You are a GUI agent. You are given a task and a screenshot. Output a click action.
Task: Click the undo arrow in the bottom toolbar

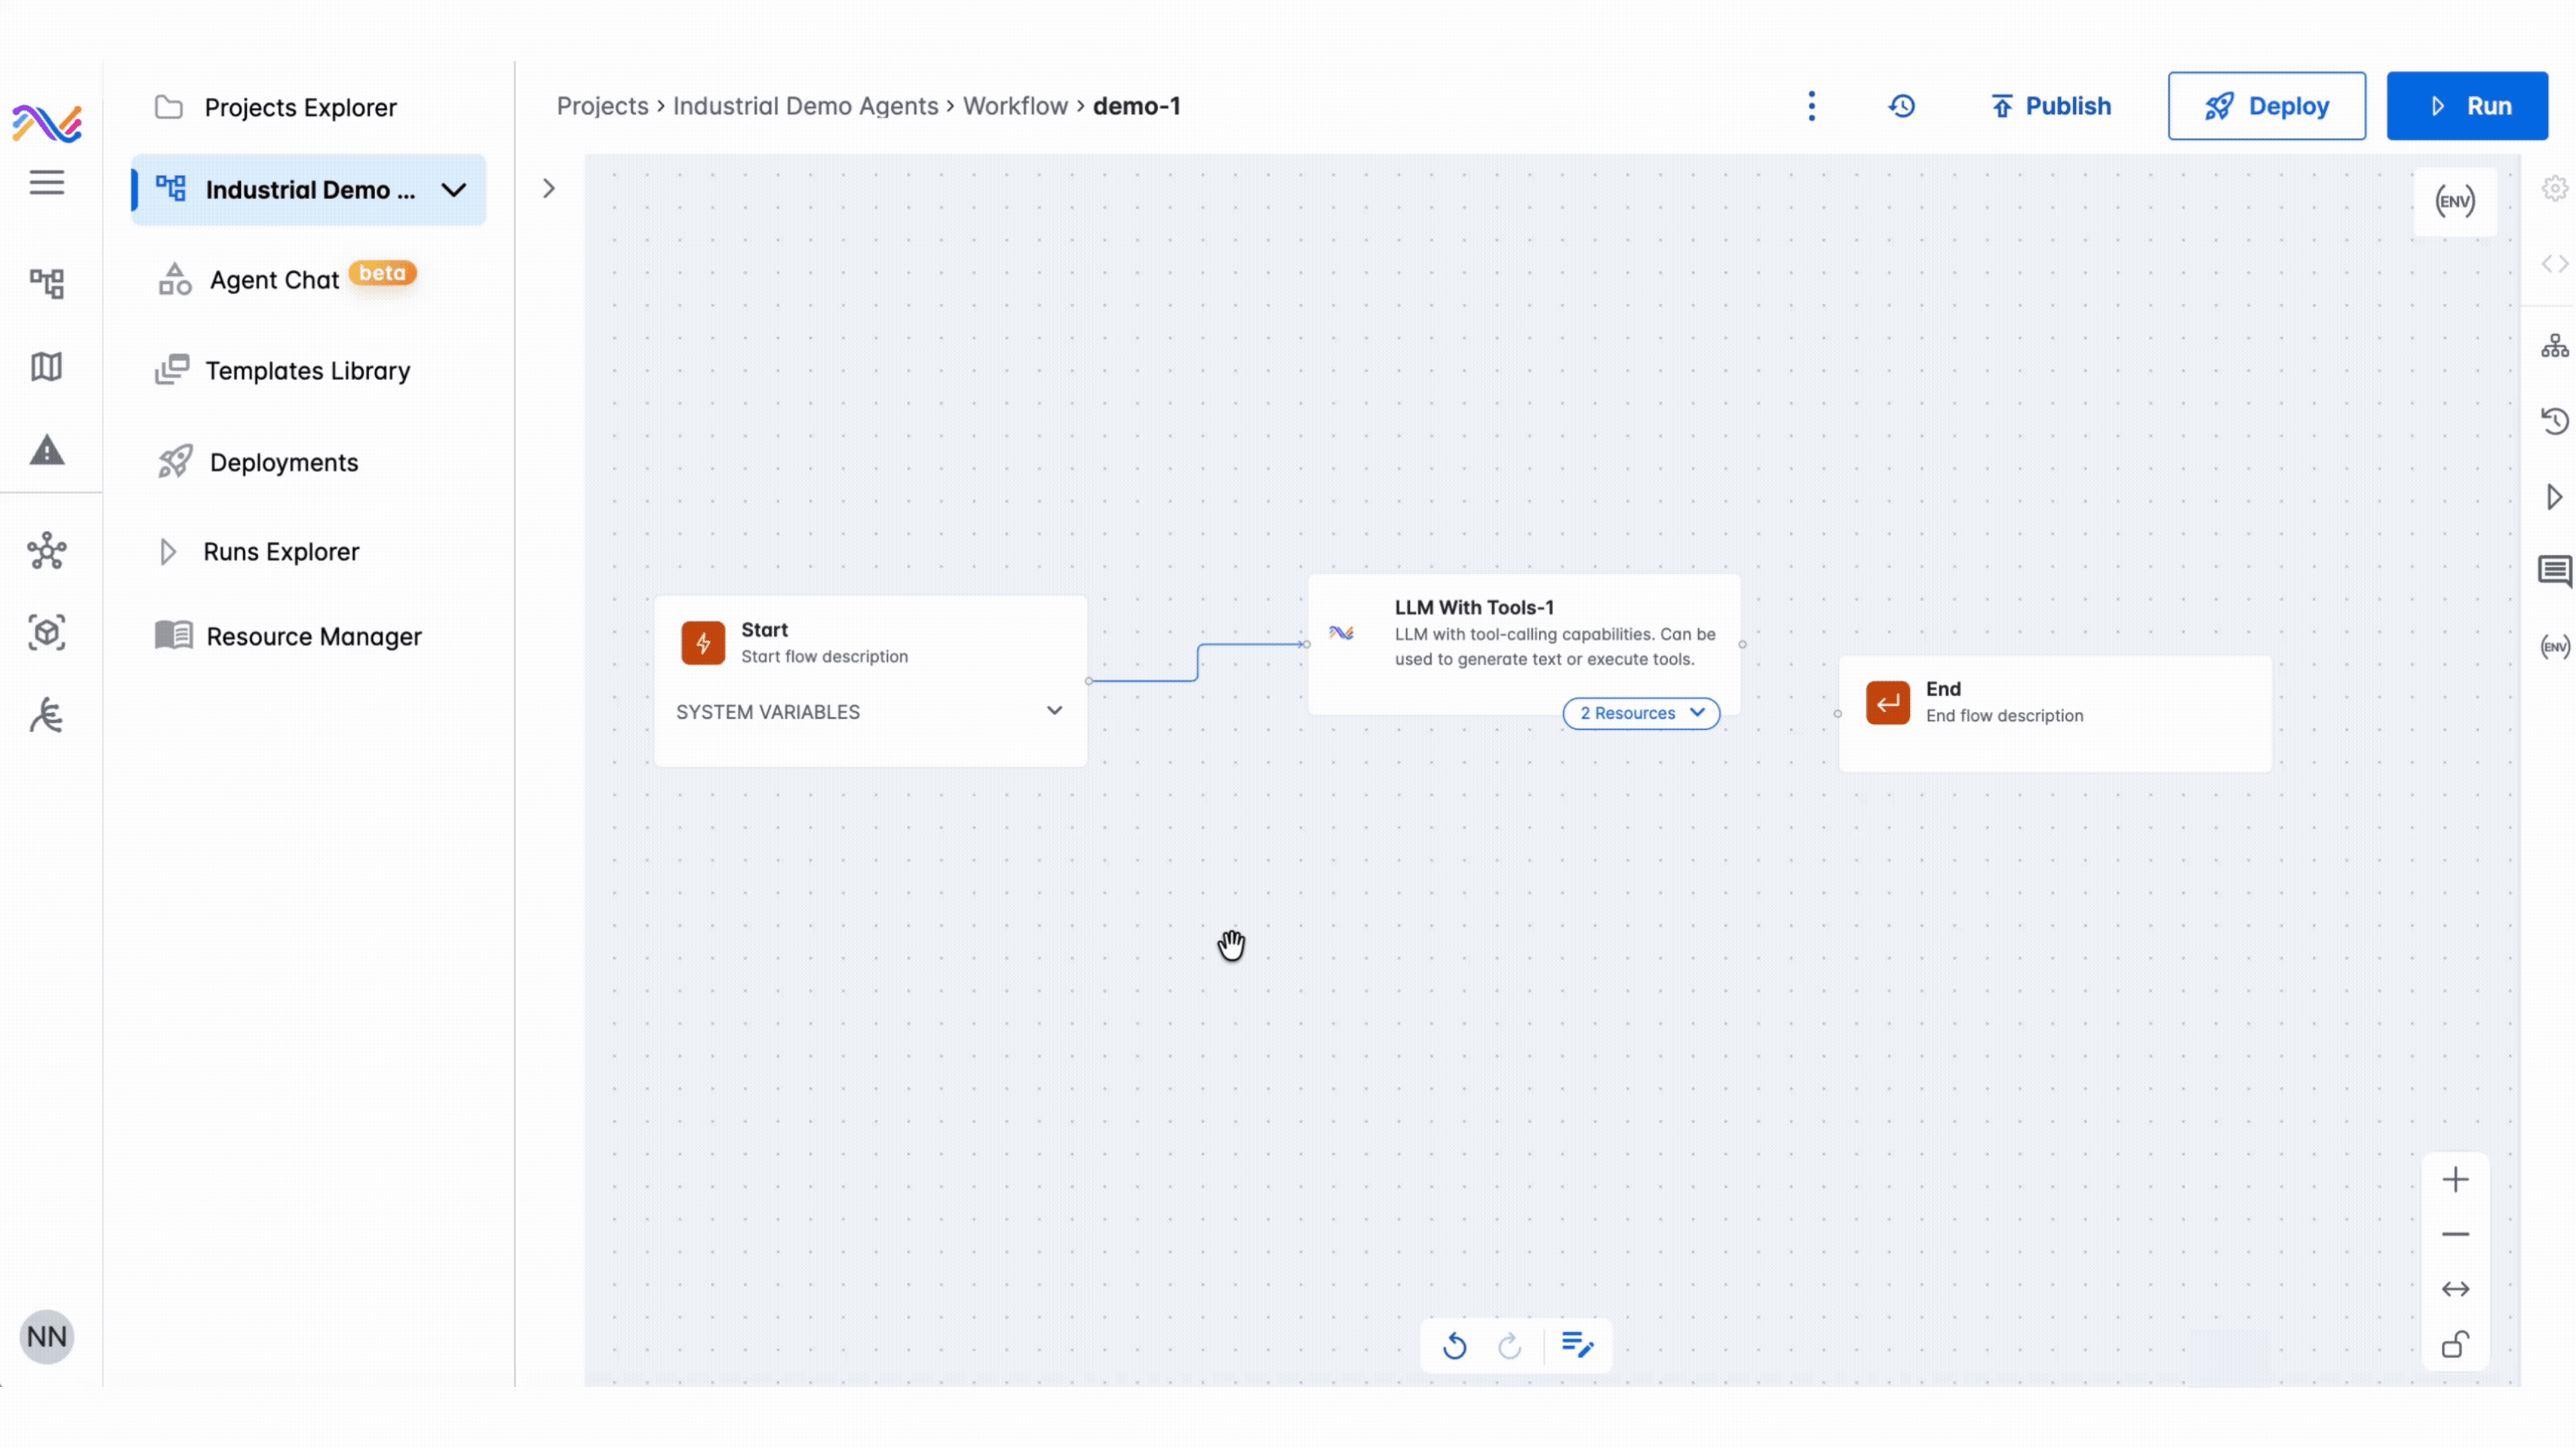1454,1346
